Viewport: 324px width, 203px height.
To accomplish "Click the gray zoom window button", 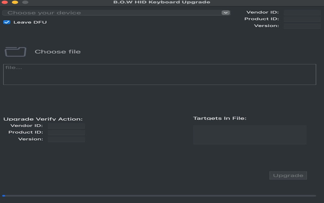I will click(25, 2).
